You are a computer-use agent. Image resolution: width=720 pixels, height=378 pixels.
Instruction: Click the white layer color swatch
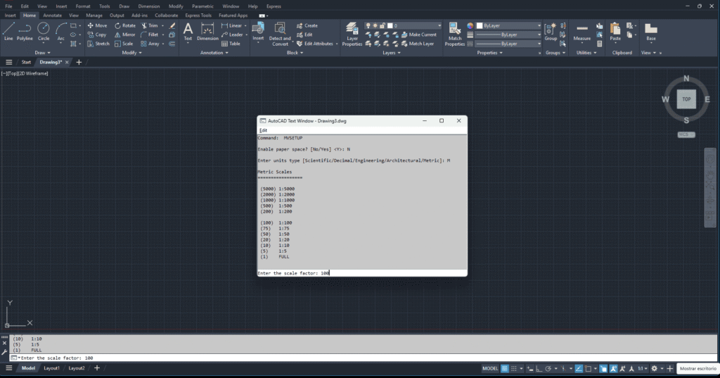coord(390,26)
